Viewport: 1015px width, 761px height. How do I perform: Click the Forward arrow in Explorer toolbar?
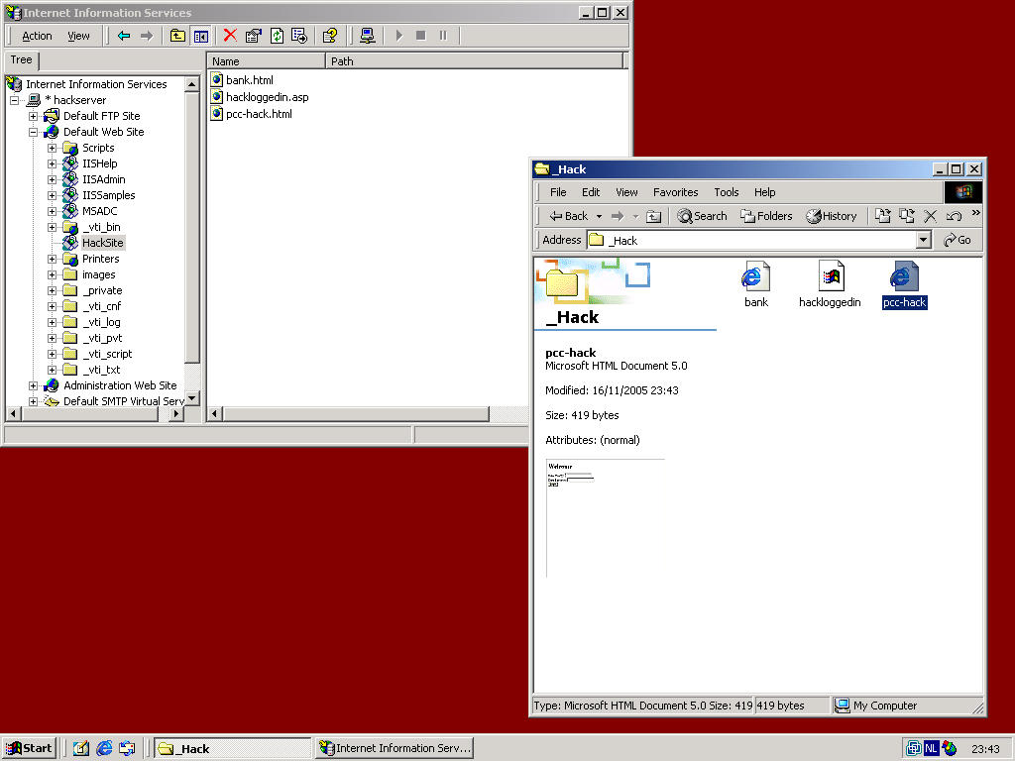point(618,216)
